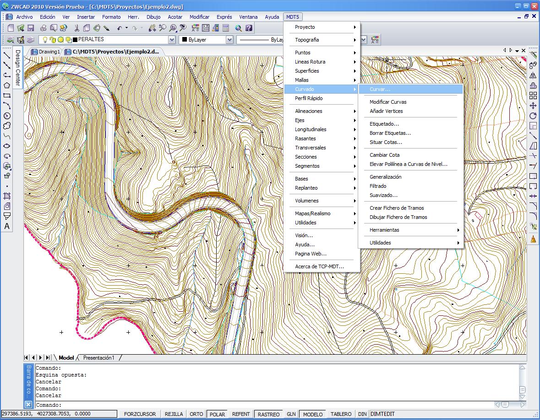The image size is (540, 420).
Task: Select the Polygon drawing tool
Action: pyautogui.click(x=6, y=85)
